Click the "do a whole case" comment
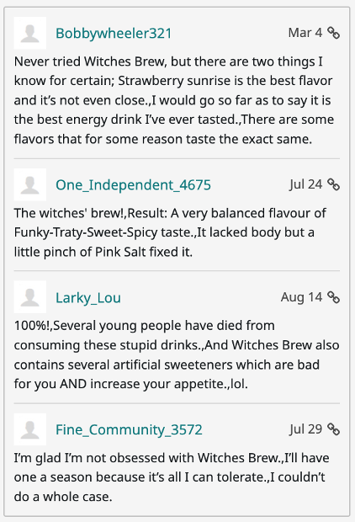355x522 pixels. [172, 477]
